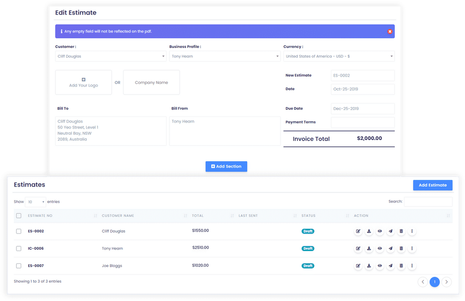Click the Draft badge for Joe Bloggs
This screenshot has height=301, width=465.
(x=308, y=266)
